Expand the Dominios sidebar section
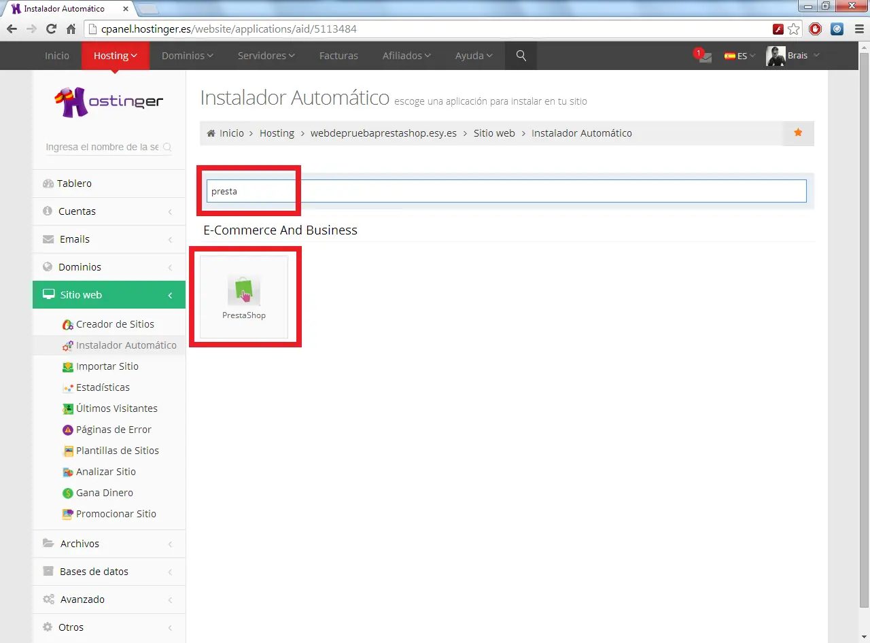 pyautogui.click(x=109, y=267)
